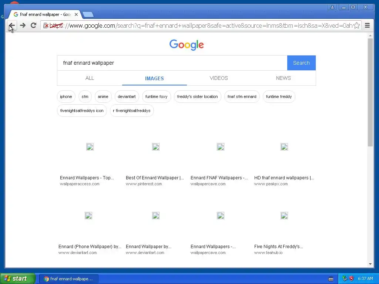Focus the Google search input field
This screenshot has width=379, height=284.
[172, 63]
